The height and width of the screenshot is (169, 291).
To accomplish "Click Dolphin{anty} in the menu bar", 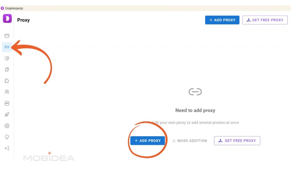I will (14, 8).
